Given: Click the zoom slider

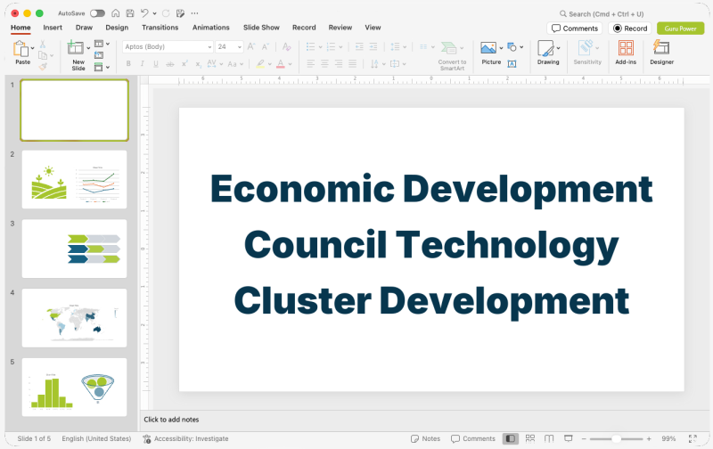Looking at the screenshot, I should point(616,438).
